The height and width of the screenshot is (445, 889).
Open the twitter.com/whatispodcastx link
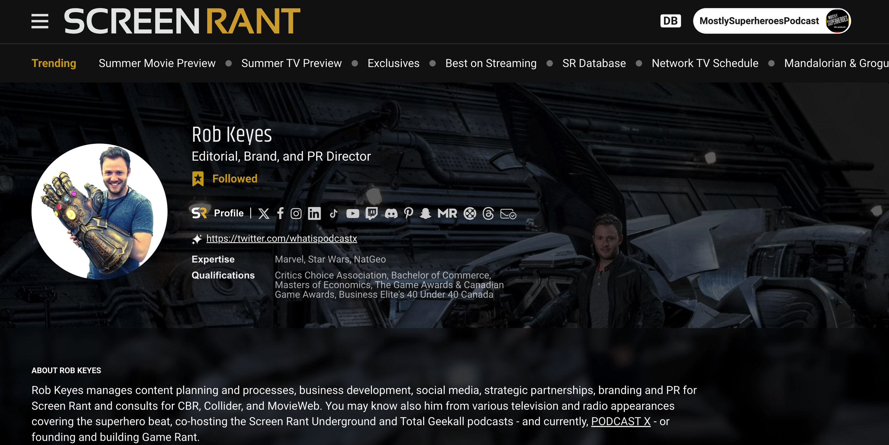(282, 238)
